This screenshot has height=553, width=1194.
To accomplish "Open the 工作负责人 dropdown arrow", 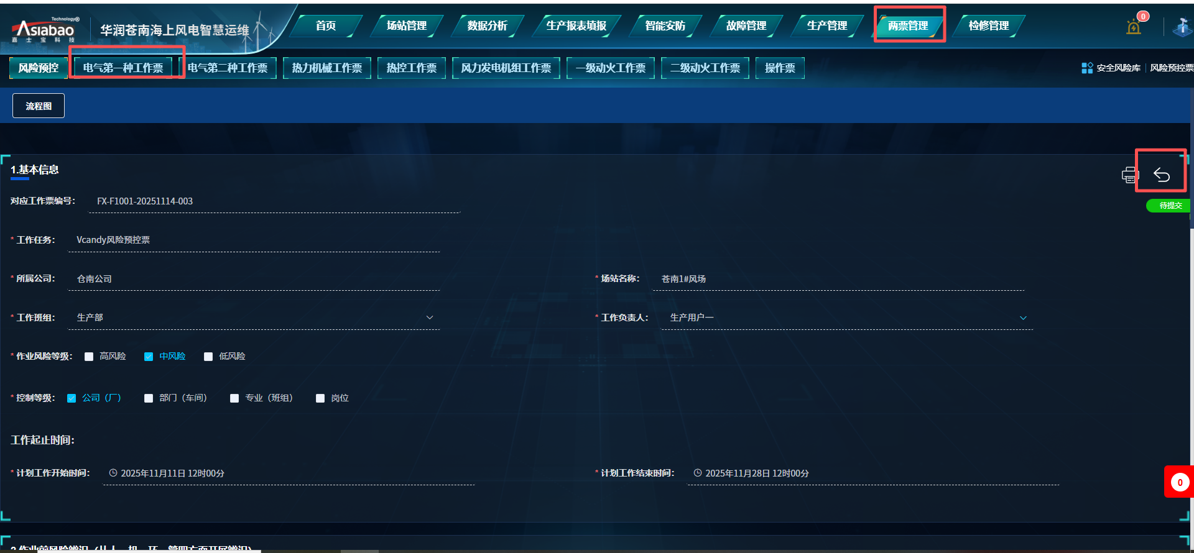I will pyautogui.click(x=1023, y=318).
